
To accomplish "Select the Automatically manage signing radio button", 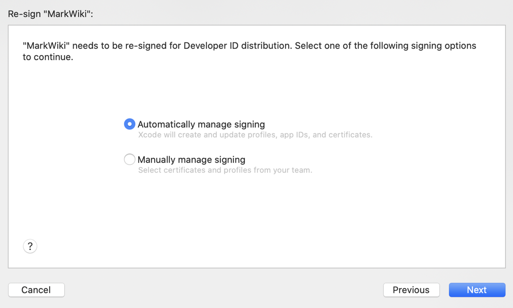I will click(129, 124).
